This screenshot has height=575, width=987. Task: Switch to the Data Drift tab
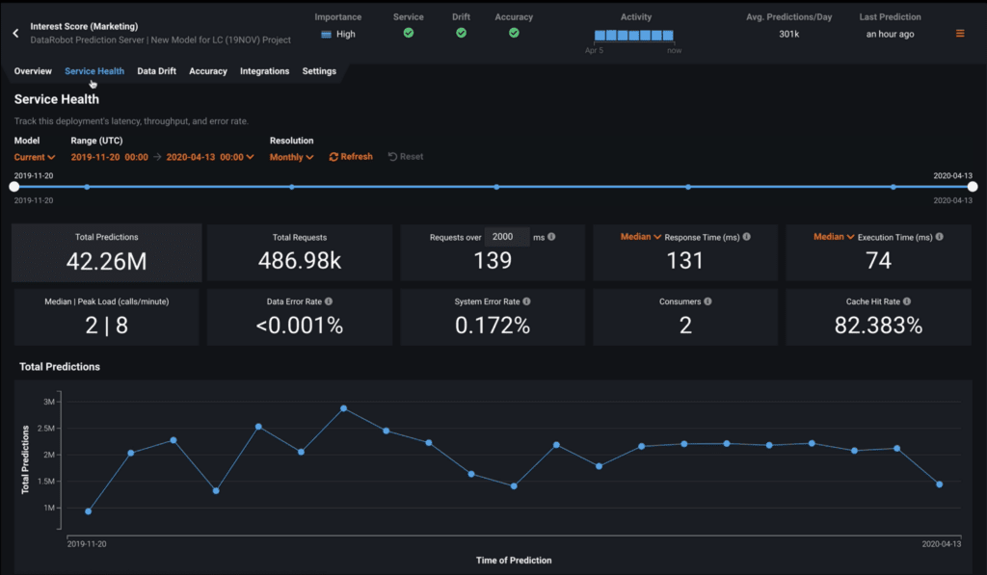tap(157, 71)
